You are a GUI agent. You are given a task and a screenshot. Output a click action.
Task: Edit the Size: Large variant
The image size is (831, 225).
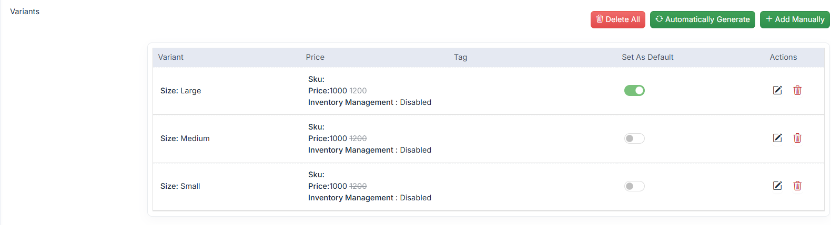tap(777, 90)
